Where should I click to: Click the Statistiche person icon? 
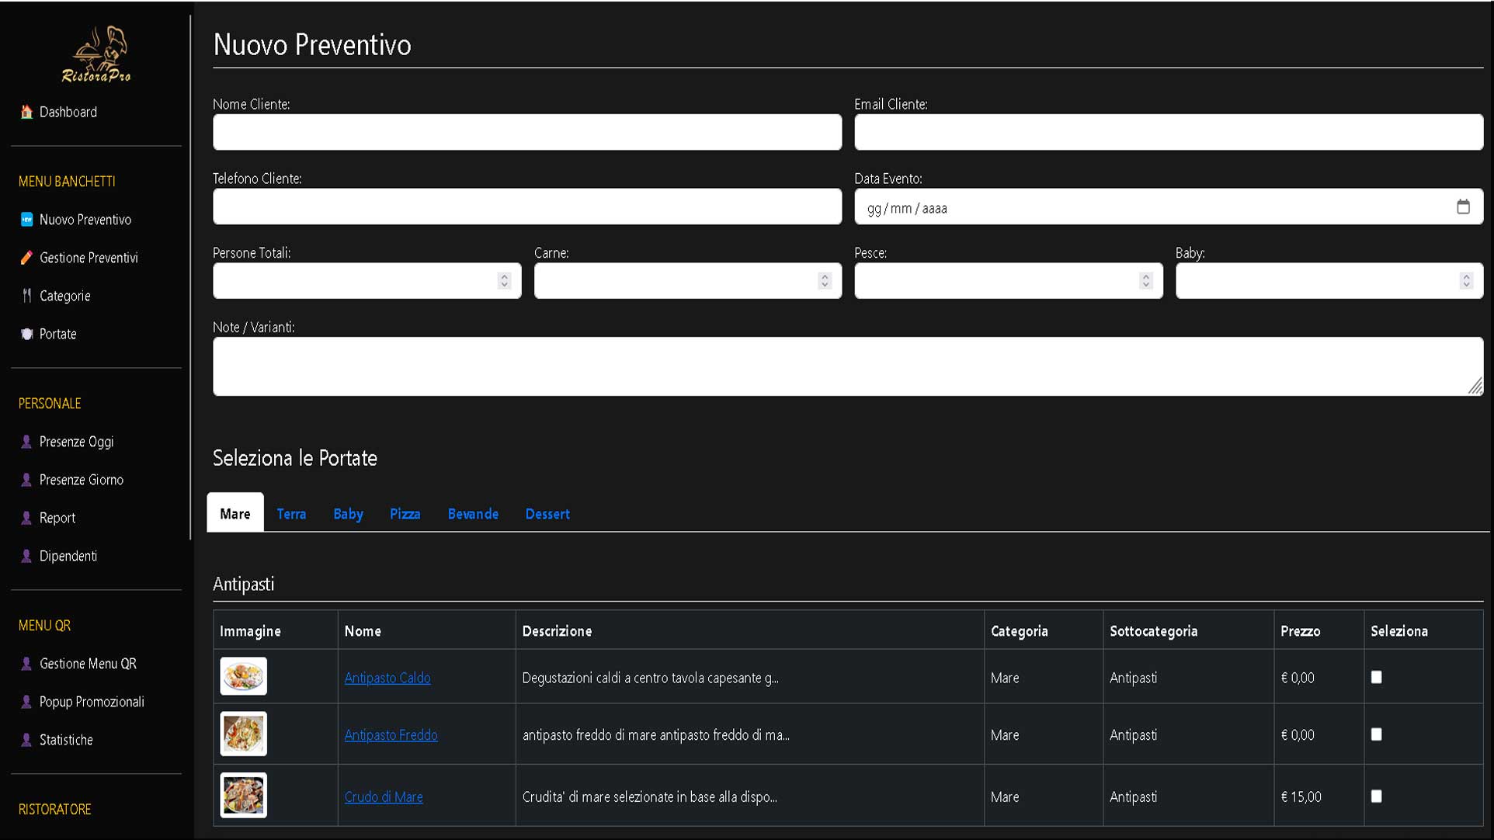pos(26,740)
